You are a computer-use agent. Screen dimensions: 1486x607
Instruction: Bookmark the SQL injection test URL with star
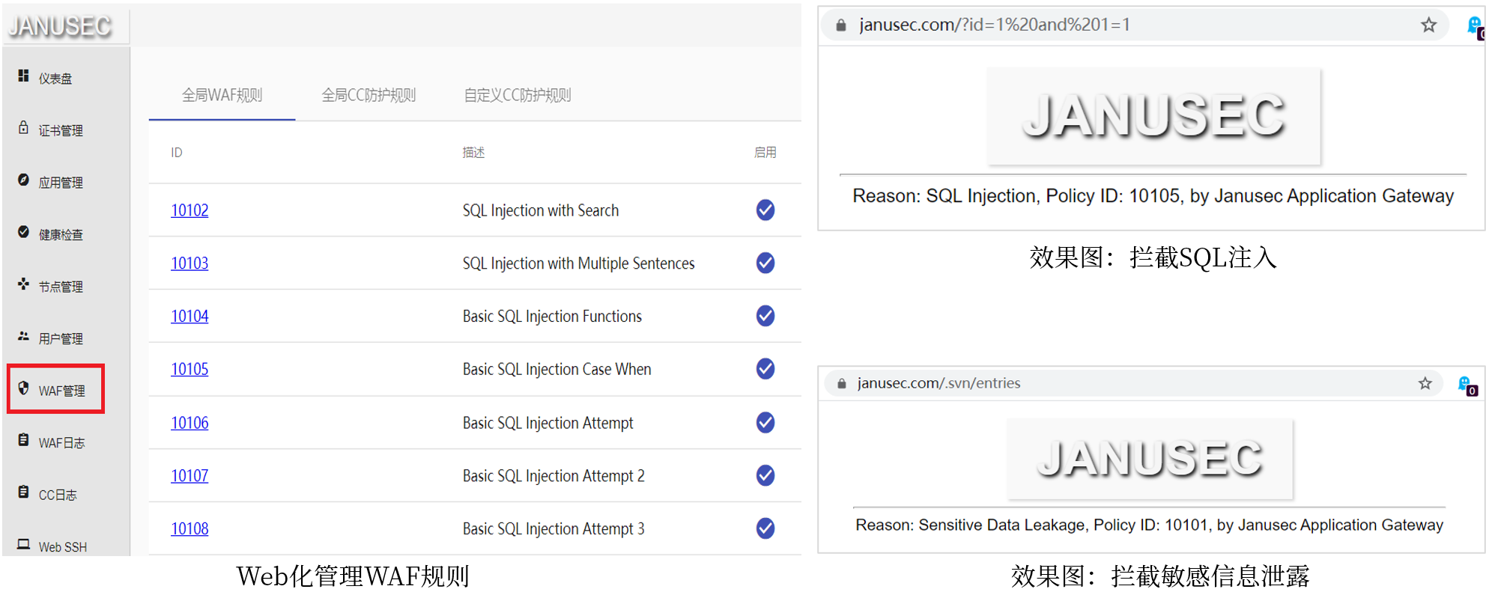coord(1428,25)
